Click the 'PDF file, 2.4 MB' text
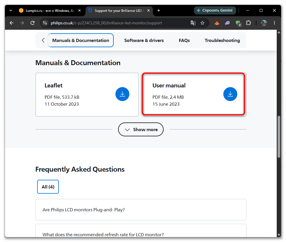Screen dimensions: 286x242 [168, 97]
